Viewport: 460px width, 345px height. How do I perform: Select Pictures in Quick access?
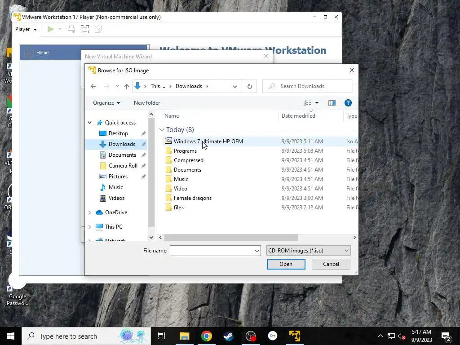(x=118, y=176)
